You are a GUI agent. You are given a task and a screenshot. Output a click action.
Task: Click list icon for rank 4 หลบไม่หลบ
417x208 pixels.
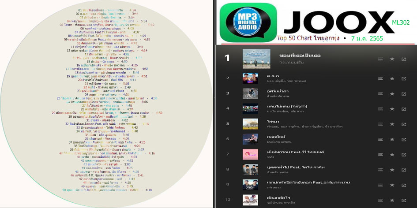click(x=380, y=109)
